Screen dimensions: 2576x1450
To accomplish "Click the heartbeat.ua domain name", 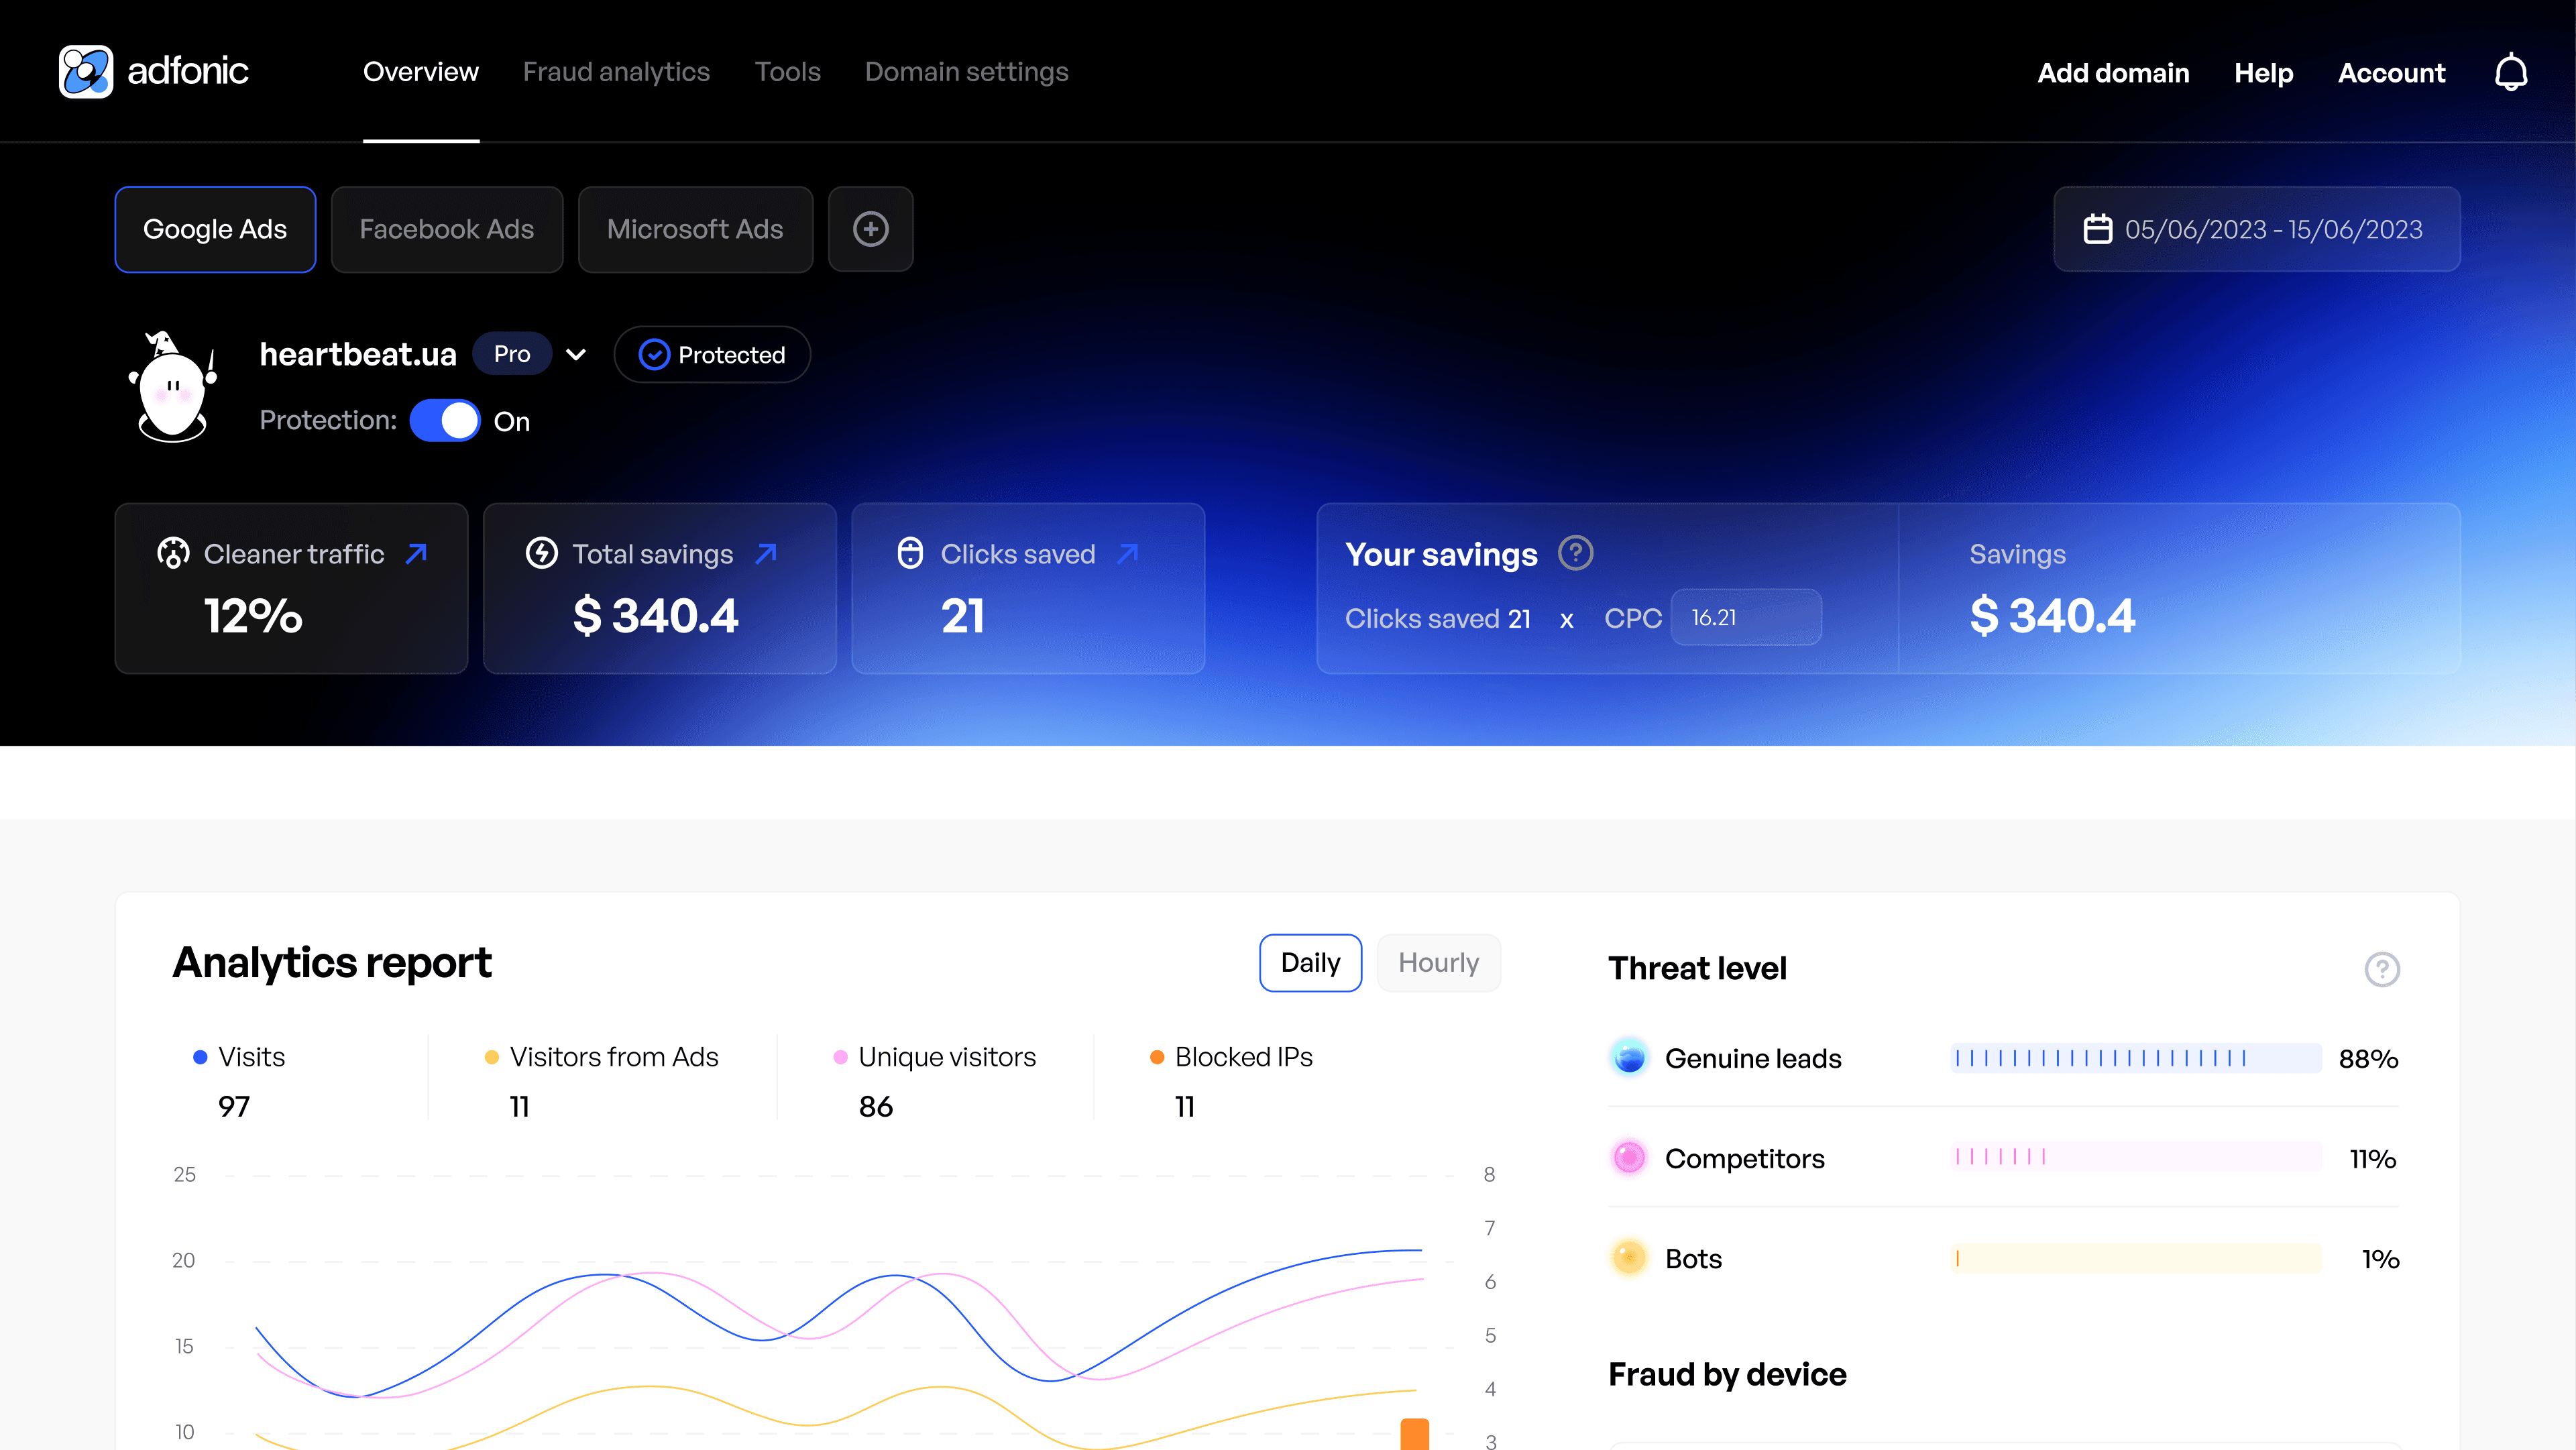I will (358, 354).
